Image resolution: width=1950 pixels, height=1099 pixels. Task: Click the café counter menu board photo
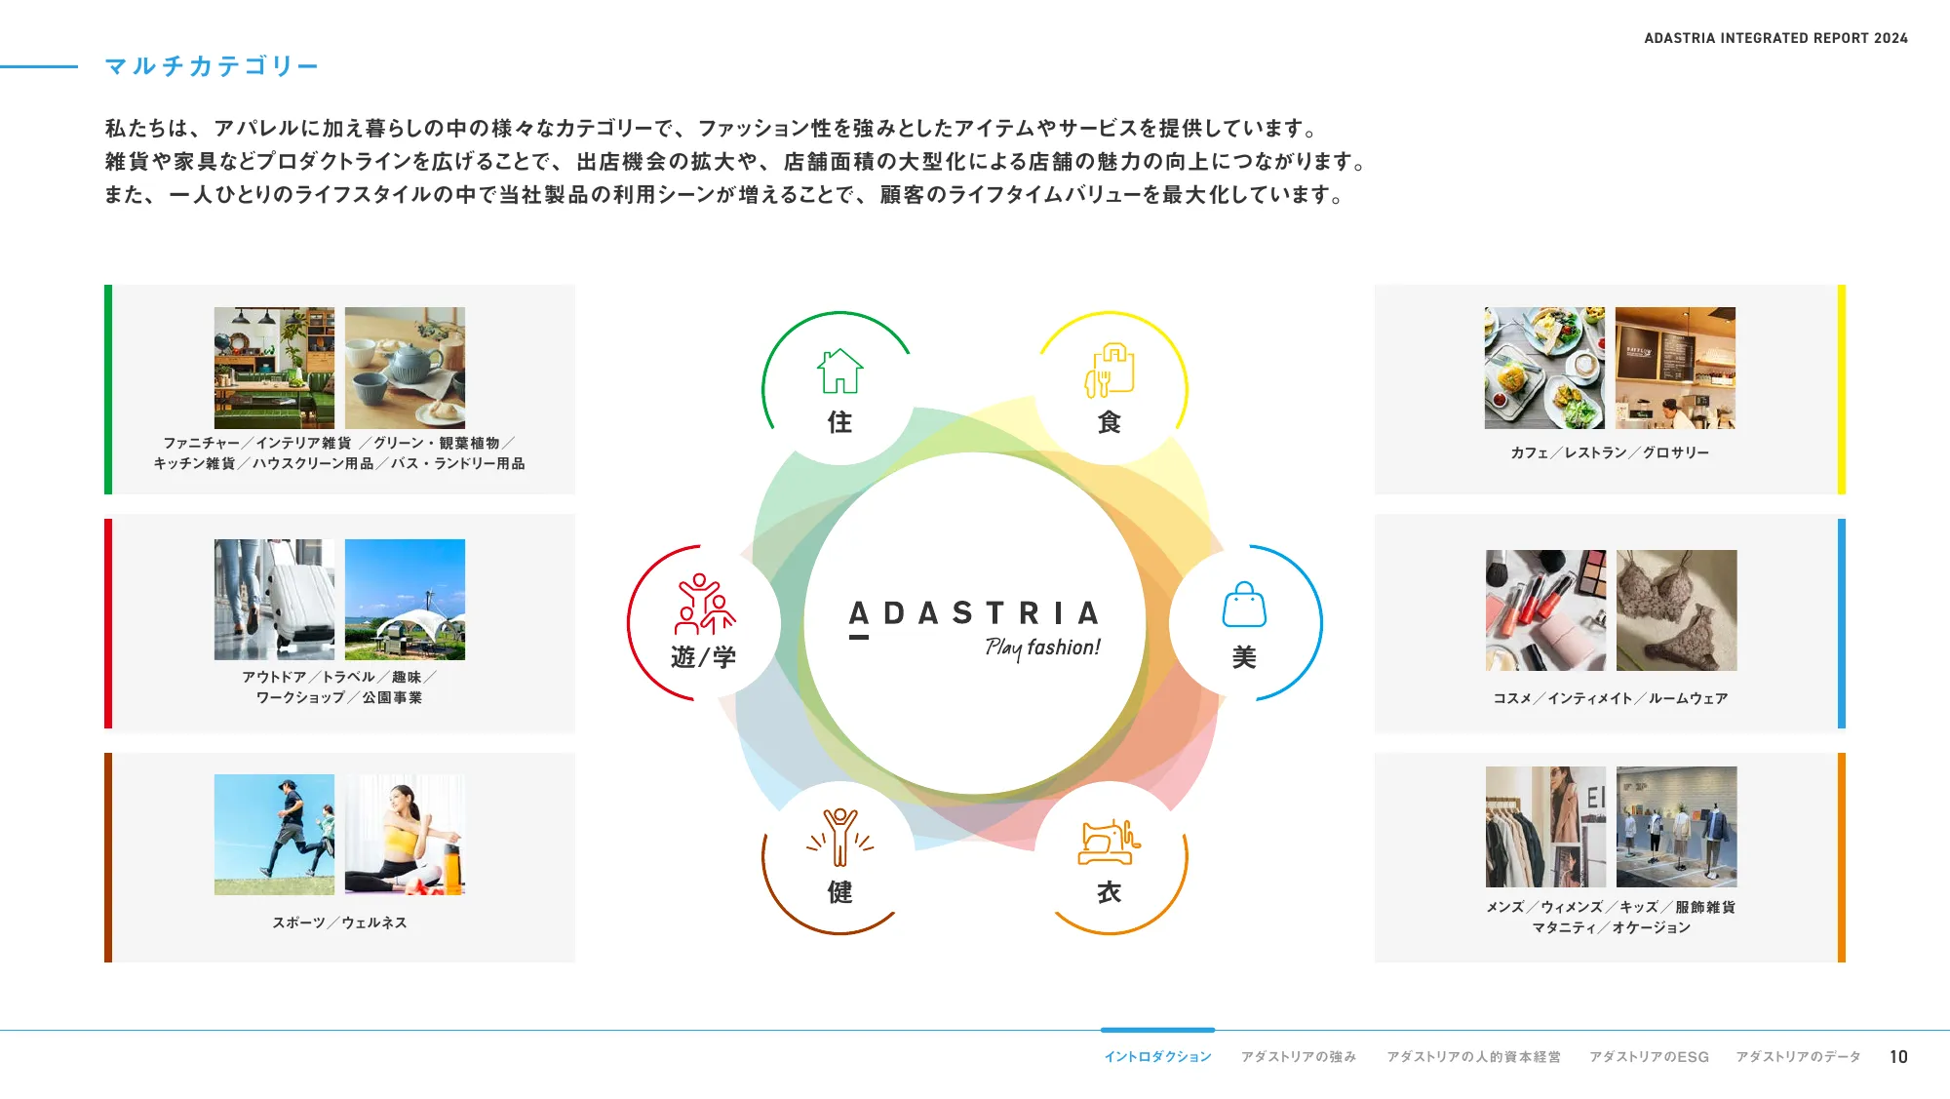pyautogui.click(x=1675, y=368)
